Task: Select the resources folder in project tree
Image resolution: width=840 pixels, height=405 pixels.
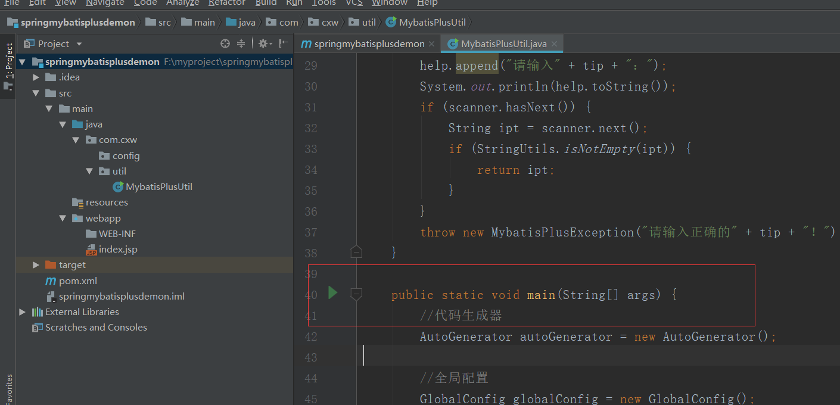Action: (x=107, y=202)
